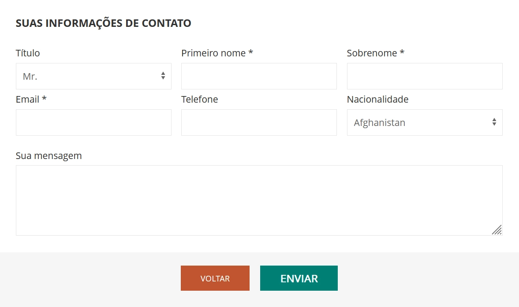Viewport: 519px width, 307px height.
Task: Click the Primeiro nome label text
Action: [x=217, y=53]
